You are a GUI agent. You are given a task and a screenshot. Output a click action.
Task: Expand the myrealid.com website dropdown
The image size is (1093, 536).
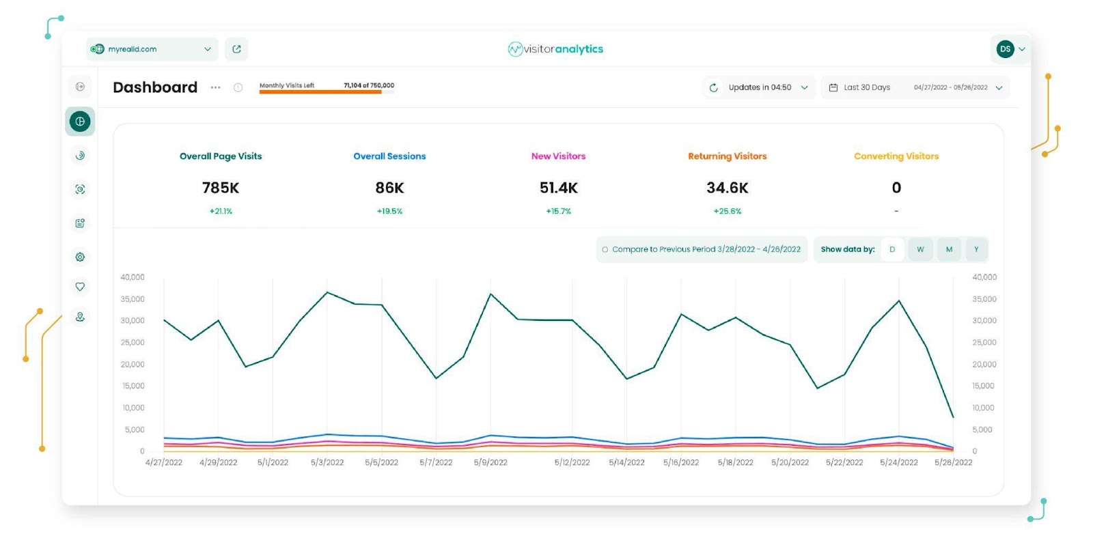pyautogui.click(x=152, y=49)
